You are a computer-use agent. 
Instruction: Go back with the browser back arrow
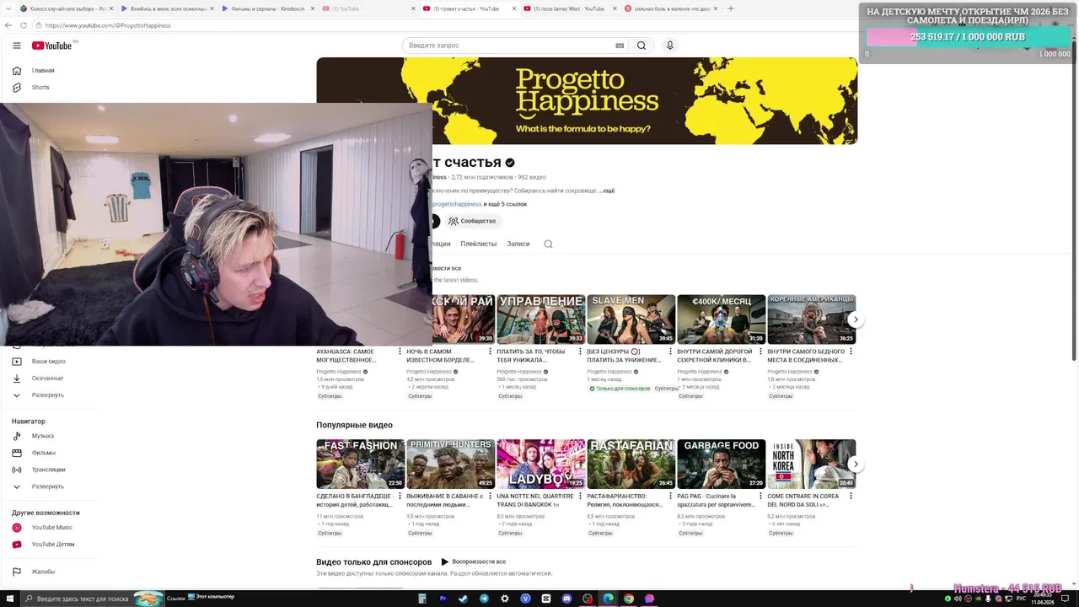tap(8, 25)
